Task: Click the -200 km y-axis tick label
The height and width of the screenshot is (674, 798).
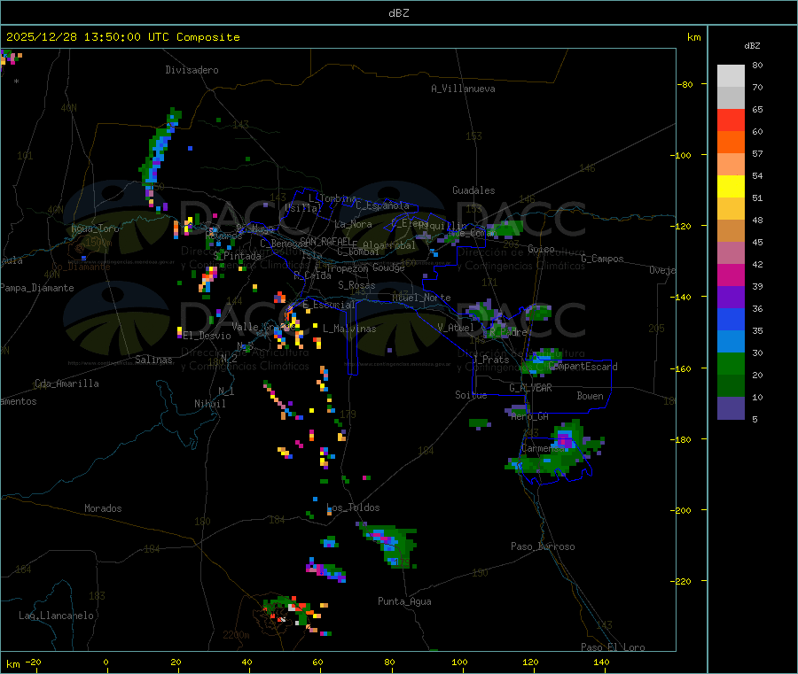Action: tap(680, 511)
